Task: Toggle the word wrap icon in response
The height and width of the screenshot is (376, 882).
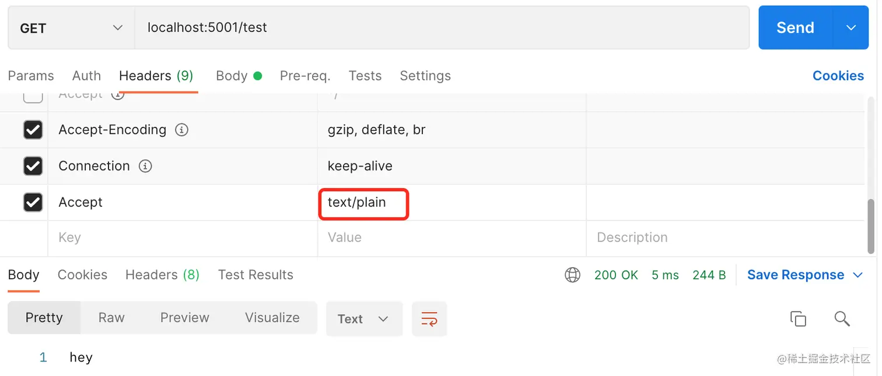Action: (x=429, y=319)
